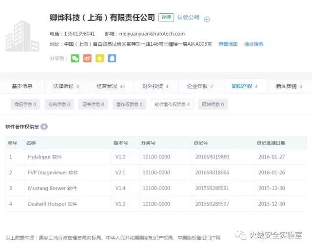Click the 名称 column header
Viewport: 312px width, 249px height.
pyautogui.click(x=31, y=143)
